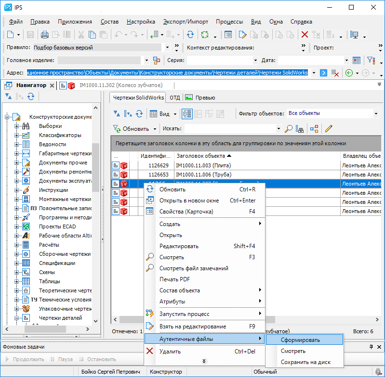Image resolution: width=385 pixels, height=377 pixels.
Task: Expand the Вид view dropdown
Action: (x=175, y=114)
